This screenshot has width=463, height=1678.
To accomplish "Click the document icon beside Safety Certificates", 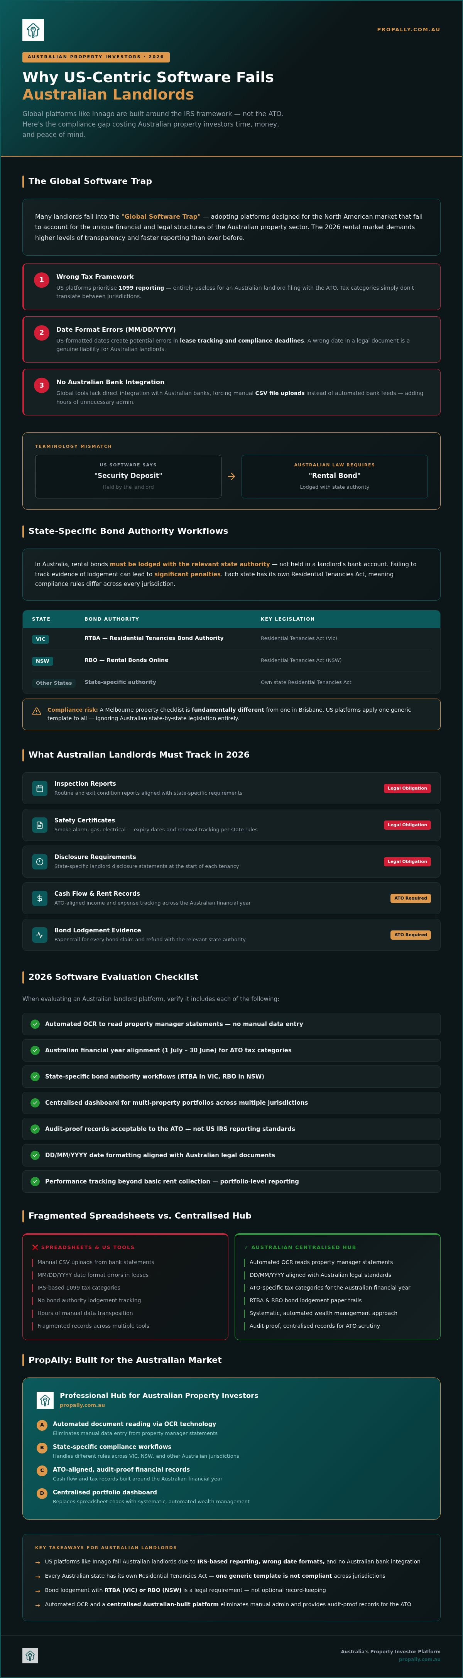I will (x=40, y=825).
